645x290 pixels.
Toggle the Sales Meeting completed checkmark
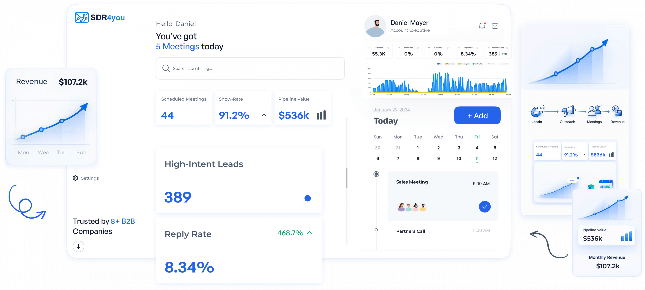pos(485,207)
